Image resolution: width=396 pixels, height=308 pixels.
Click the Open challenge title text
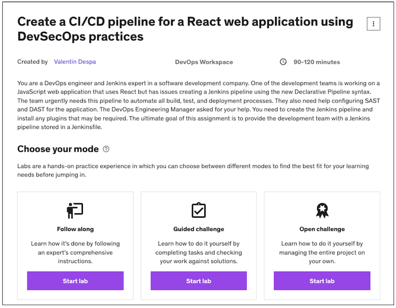point(322,229)
